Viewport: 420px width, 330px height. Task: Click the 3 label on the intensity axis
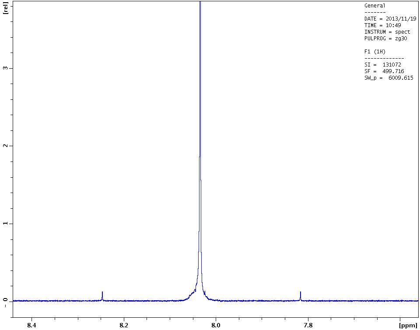[6, 68]
